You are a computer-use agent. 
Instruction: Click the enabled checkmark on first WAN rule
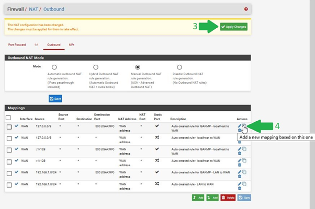16,126
